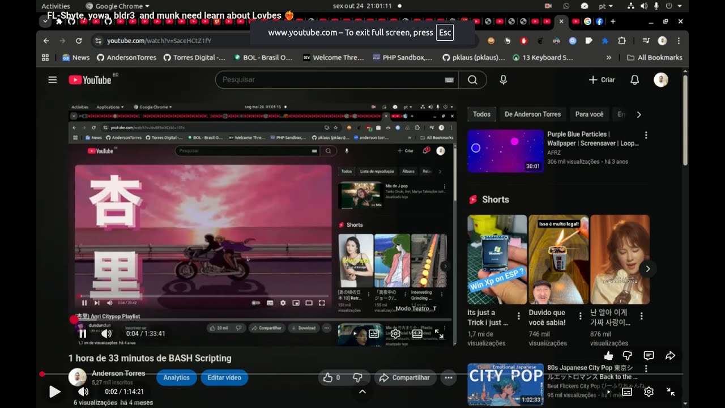Click the search magnifier beside Pesquisar field
The width and height of the screenshot is (725, 408).
(x=472, y=80)
